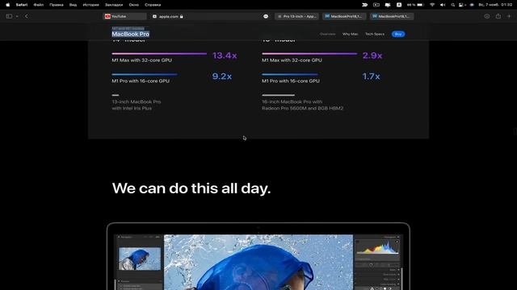517x290 pixels.
Task: Click M1 Pro label under 1.7x bar
Action: (291, 81)
